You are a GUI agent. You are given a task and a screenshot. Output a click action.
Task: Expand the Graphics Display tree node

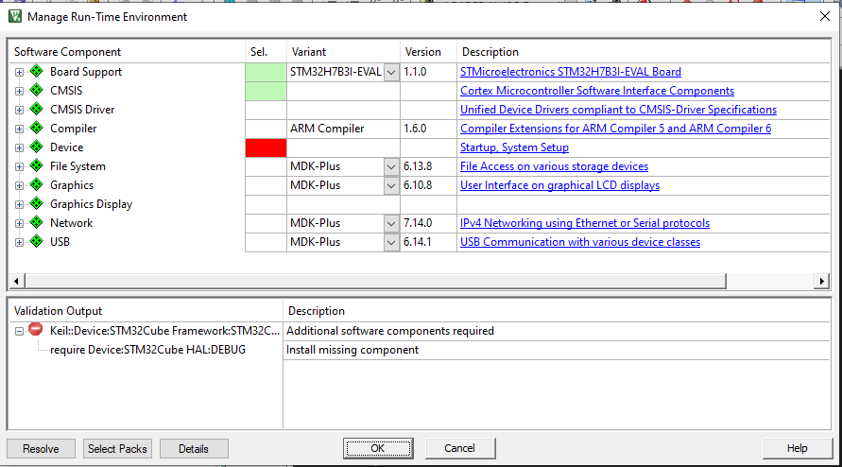click(19, 205)
